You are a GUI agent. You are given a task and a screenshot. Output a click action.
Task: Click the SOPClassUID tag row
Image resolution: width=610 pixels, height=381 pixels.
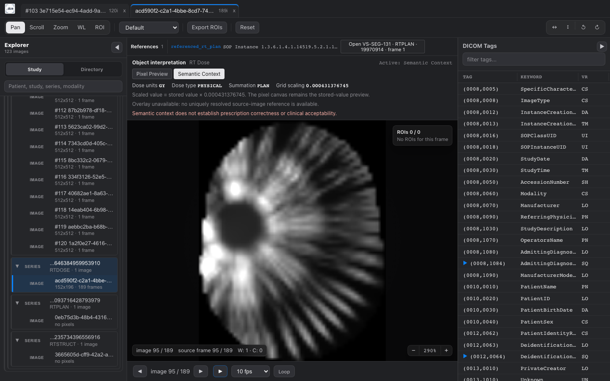(534, 135)
